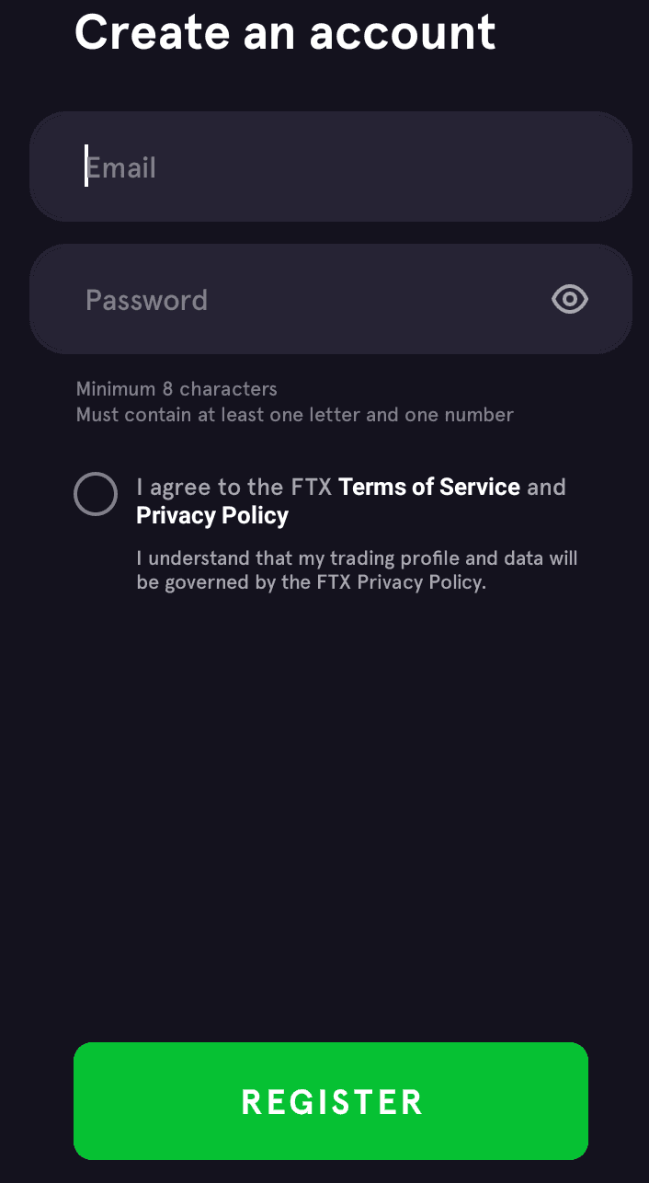Click the "Minimum 8 characters" hint
The width and height of the screenshot is (649, 1183).
pos(176,389)
